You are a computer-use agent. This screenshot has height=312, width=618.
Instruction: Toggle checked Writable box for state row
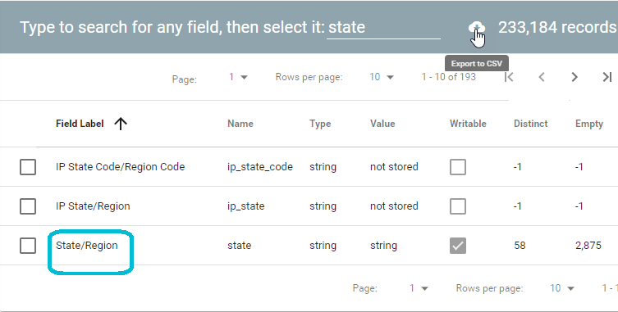458,246
